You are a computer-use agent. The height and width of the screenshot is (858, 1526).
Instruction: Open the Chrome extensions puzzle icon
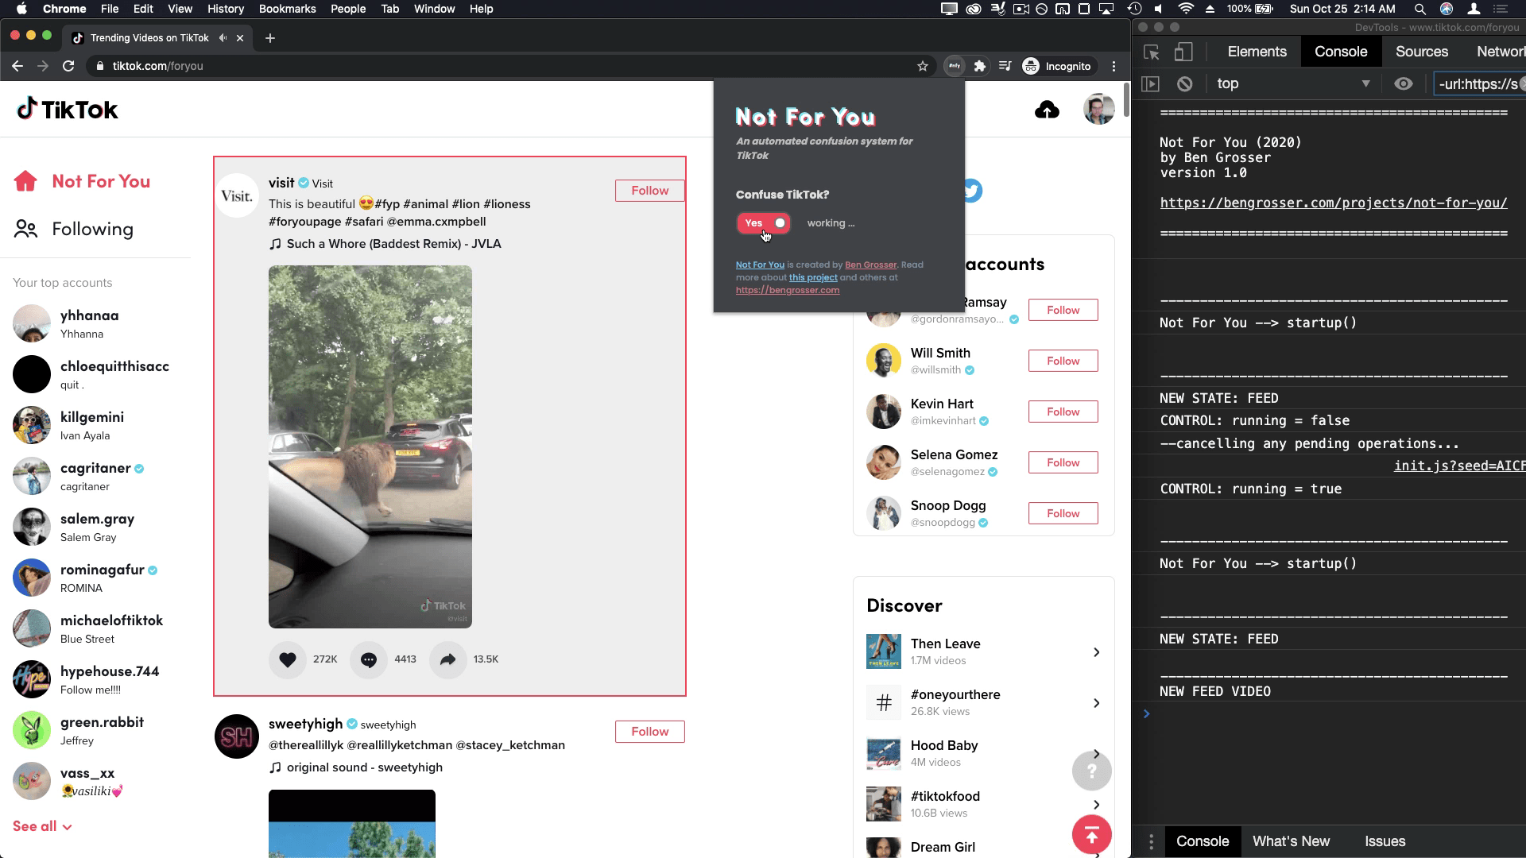[x=979, y=66]
